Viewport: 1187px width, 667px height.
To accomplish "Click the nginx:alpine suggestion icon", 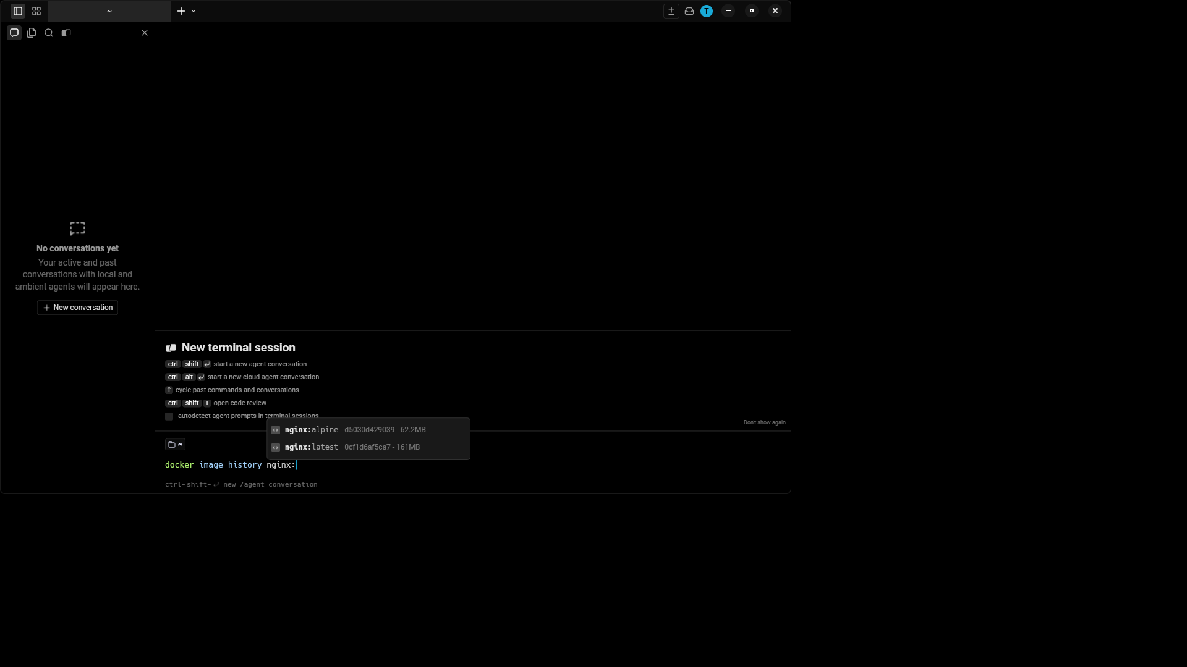I will pos(276,430).
